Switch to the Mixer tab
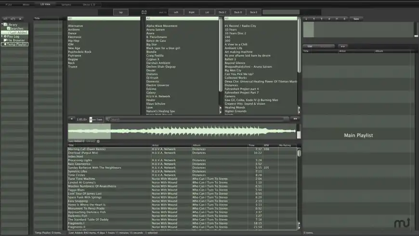Screen dimensions: 419x236 (x=26, y=4)
